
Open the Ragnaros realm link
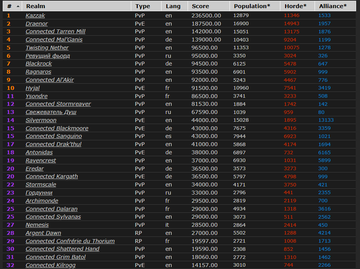point(38,72)
